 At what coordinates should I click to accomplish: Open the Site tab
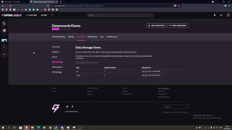click(102, 37)
